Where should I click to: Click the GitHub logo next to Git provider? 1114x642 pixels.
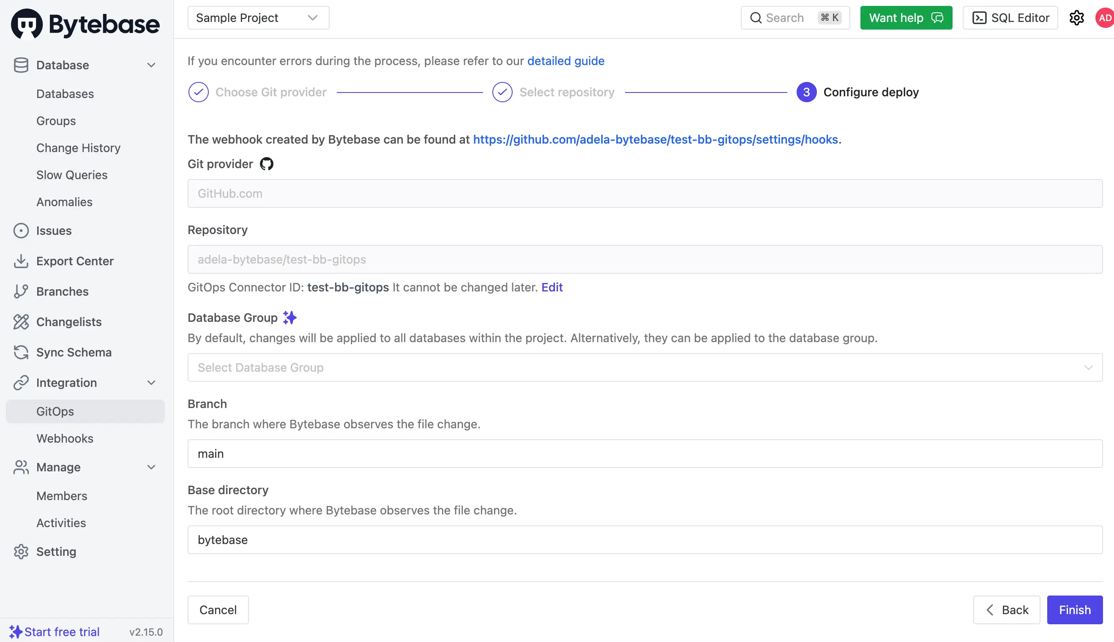(267, 164)
